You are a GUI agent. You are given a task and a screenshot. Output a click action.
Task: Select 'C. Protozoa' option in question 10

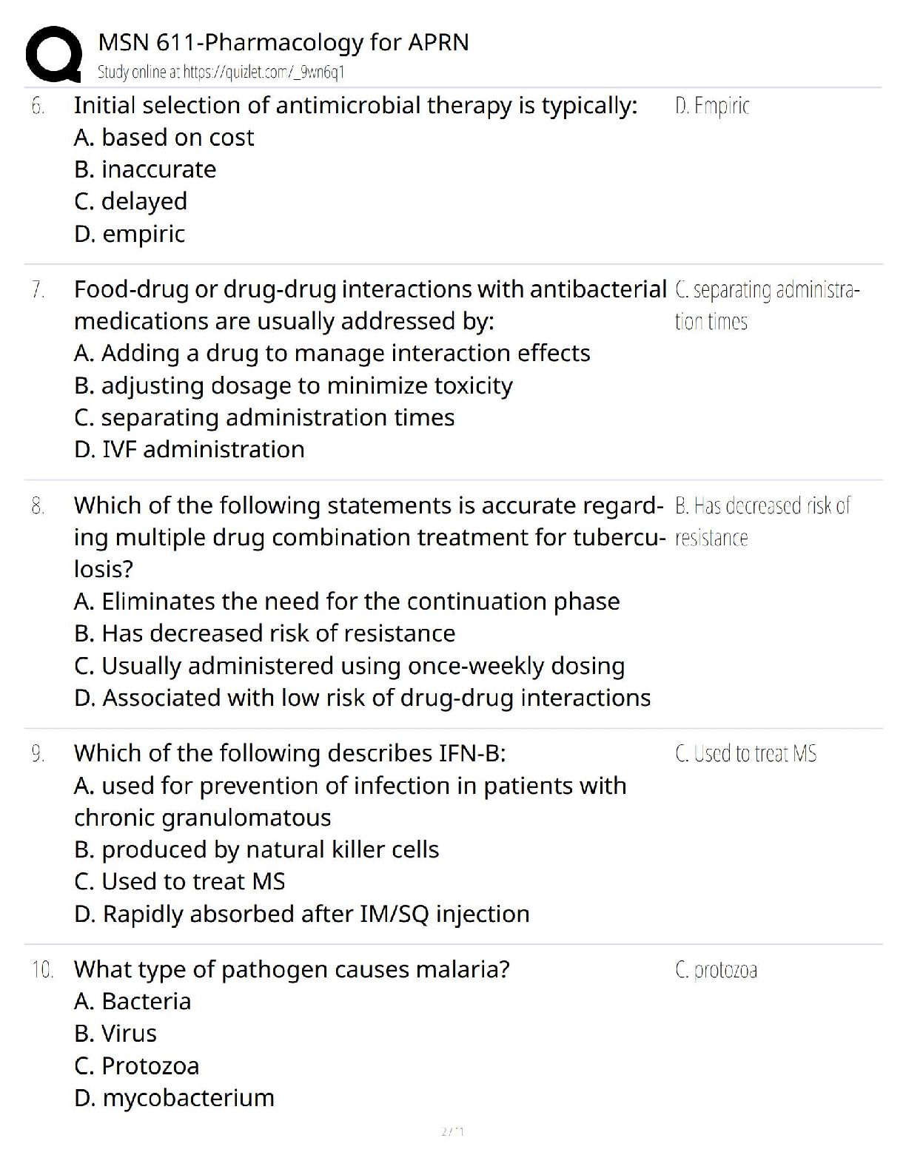136,1065
